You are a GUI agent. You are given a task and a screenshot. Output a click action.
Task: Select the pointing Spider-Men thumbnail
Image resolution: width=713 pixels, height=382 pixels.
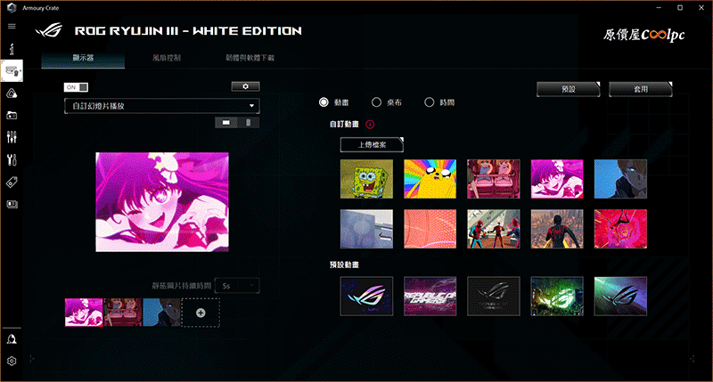point(494,229)
